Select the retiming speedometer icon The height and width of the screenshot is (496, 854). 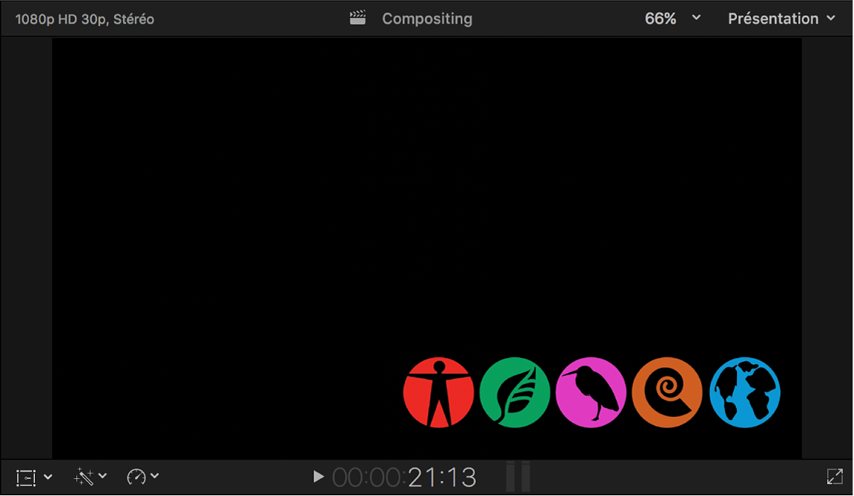click(x=136, y=477)
